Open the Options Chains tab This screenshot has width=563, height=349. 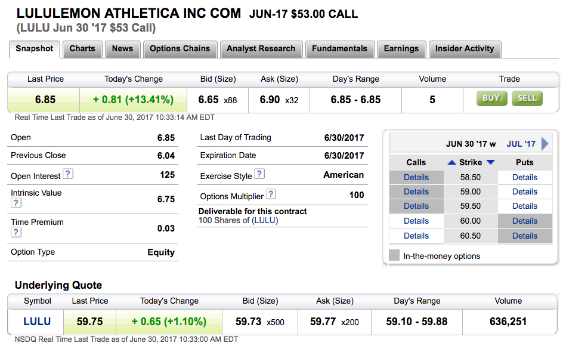180,49
